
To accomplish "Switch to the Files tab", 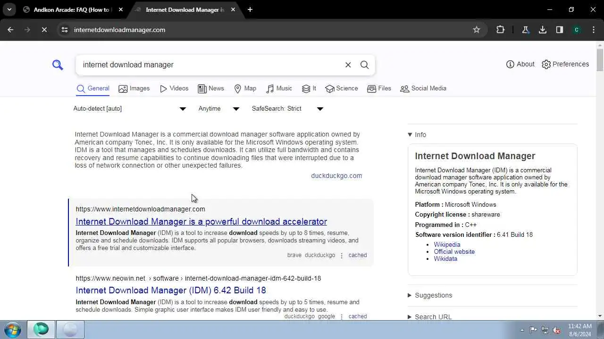I will (x=379, y=89).
